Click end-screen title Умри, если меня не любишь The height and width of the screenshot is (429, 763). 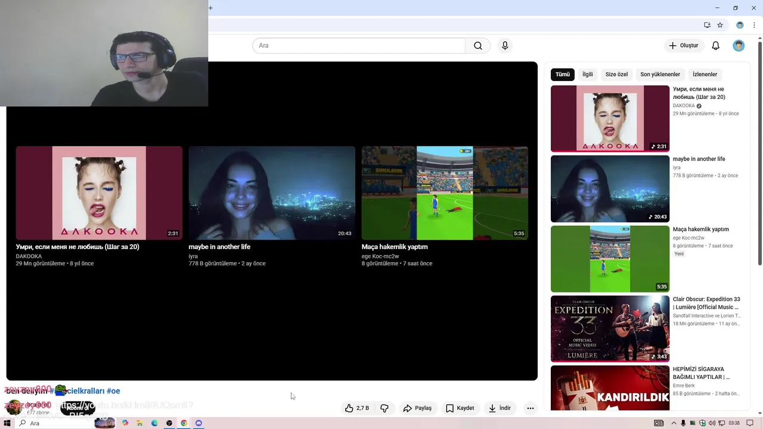coord(77,247)
